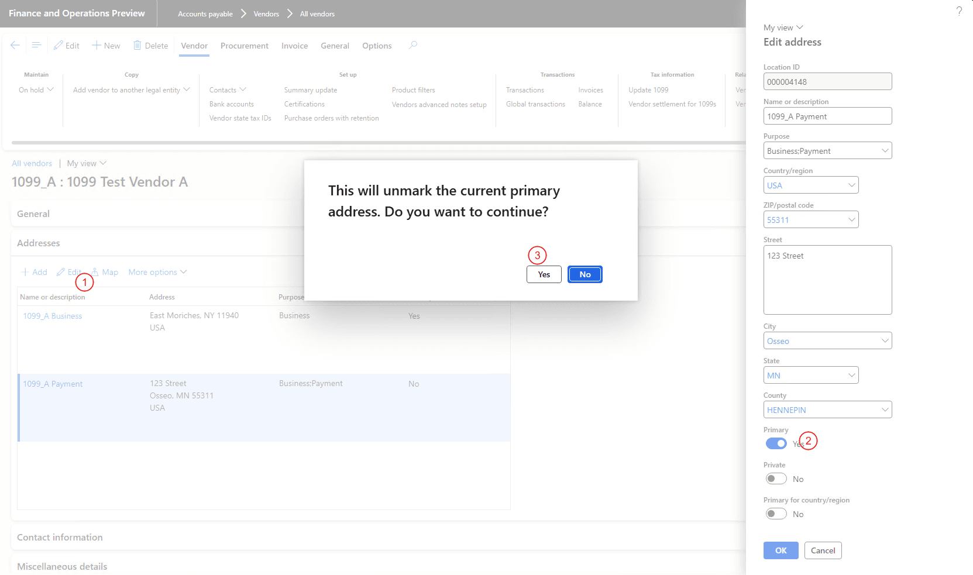
Task: Expand the Contacts menu
Action: pos(228,90)
